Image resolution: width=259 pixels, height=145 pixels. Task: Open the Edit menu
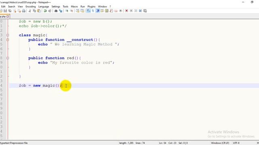pos(3,6)
